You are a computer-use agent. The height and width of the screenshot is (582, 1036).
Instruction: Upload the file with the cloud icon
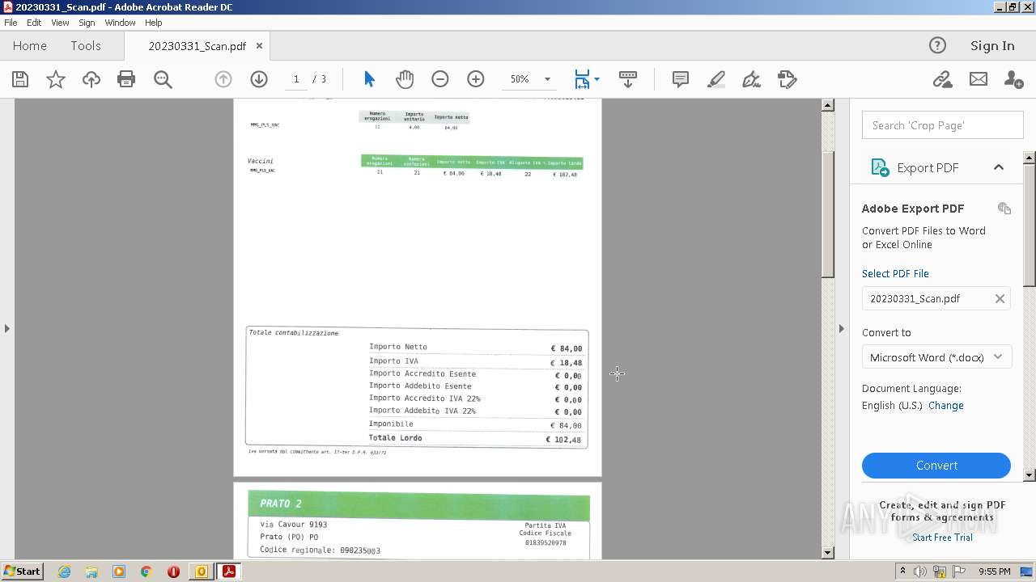tap(91, 79)
